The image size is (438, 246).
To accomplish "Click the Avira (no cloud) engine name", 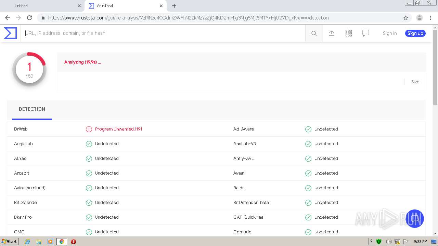I will click(30, 188).
